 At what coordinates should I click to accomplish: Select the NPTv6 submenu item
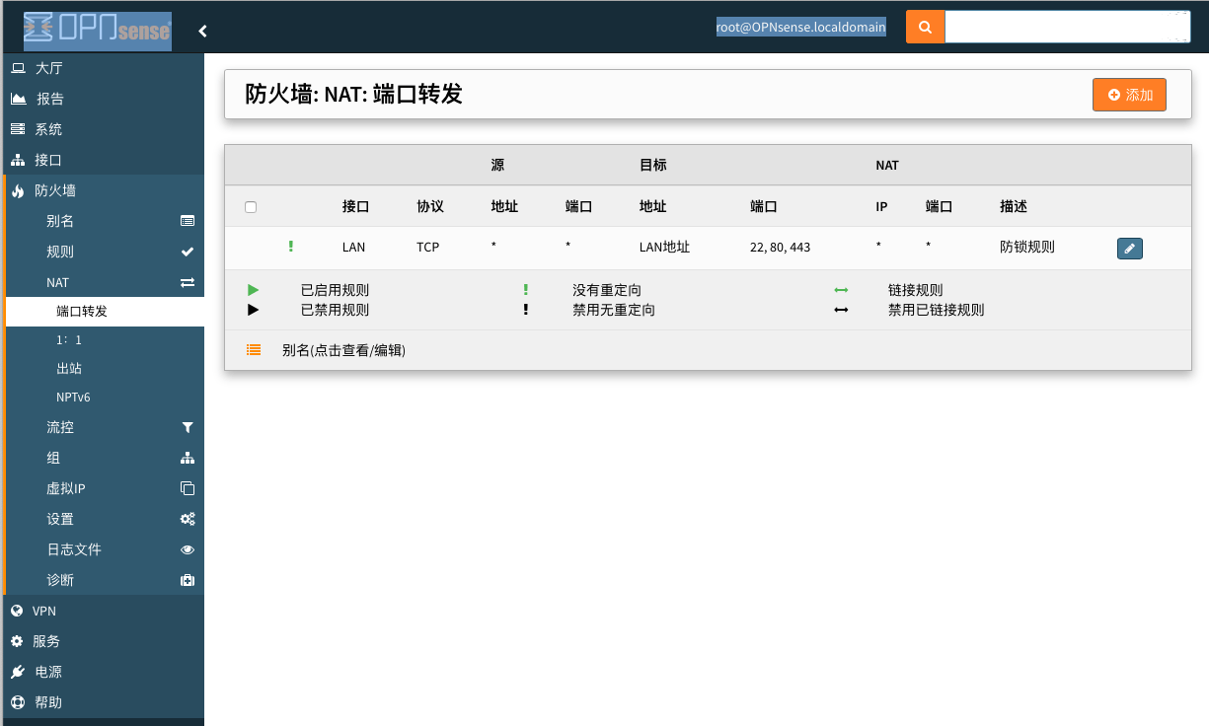tap(74, 398)
